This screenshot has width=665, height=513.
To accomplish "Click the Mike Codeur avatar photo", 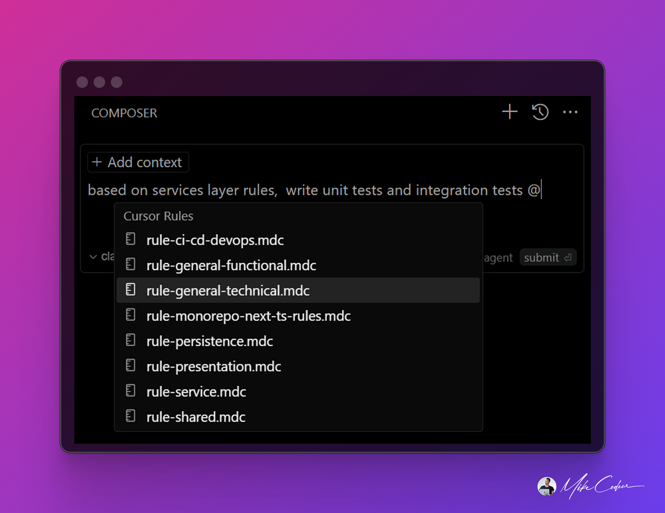I will pyautogui.click(x=546, y=487).
